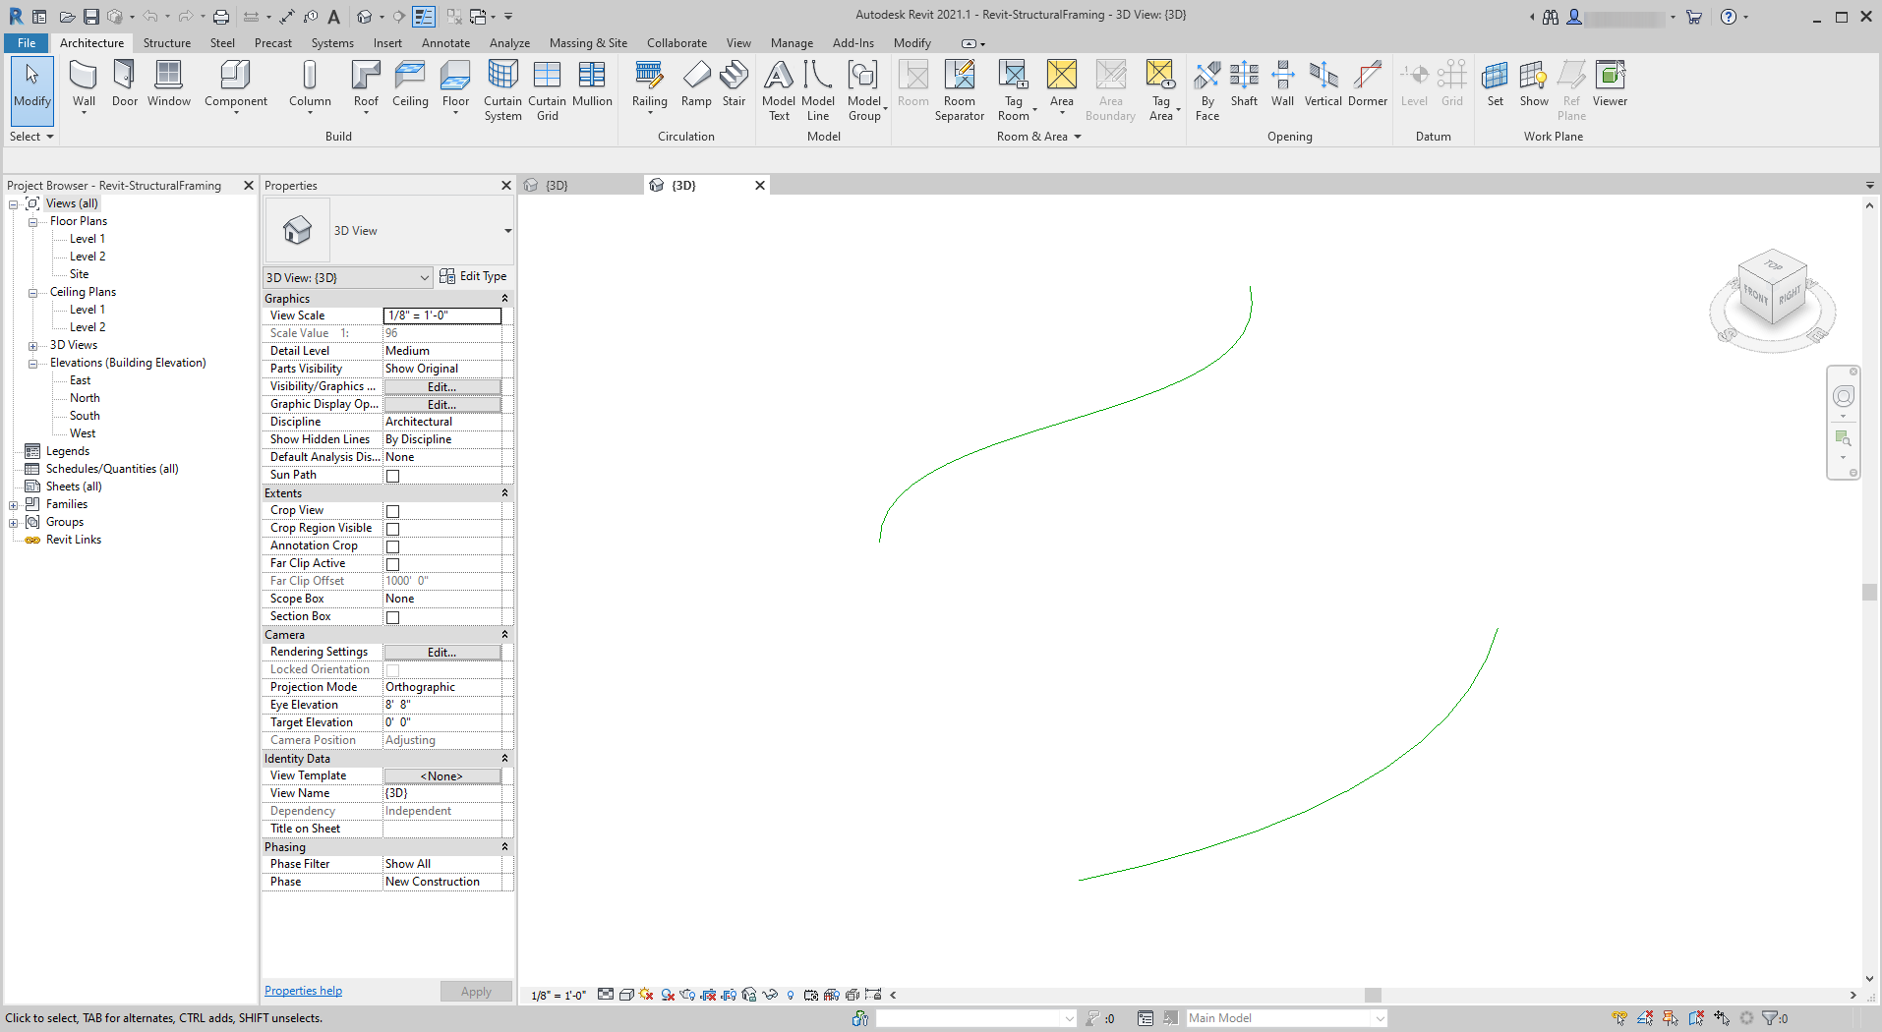Switch to the Structure ribbon tab
Viewport: 1882px width, 1032px height.
click(x=166, y=42)
